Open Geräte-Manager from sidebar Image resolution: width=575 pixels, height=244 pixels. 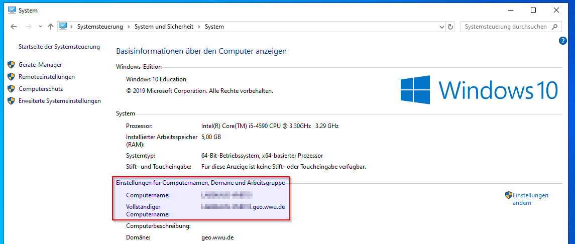pos(40,65)
